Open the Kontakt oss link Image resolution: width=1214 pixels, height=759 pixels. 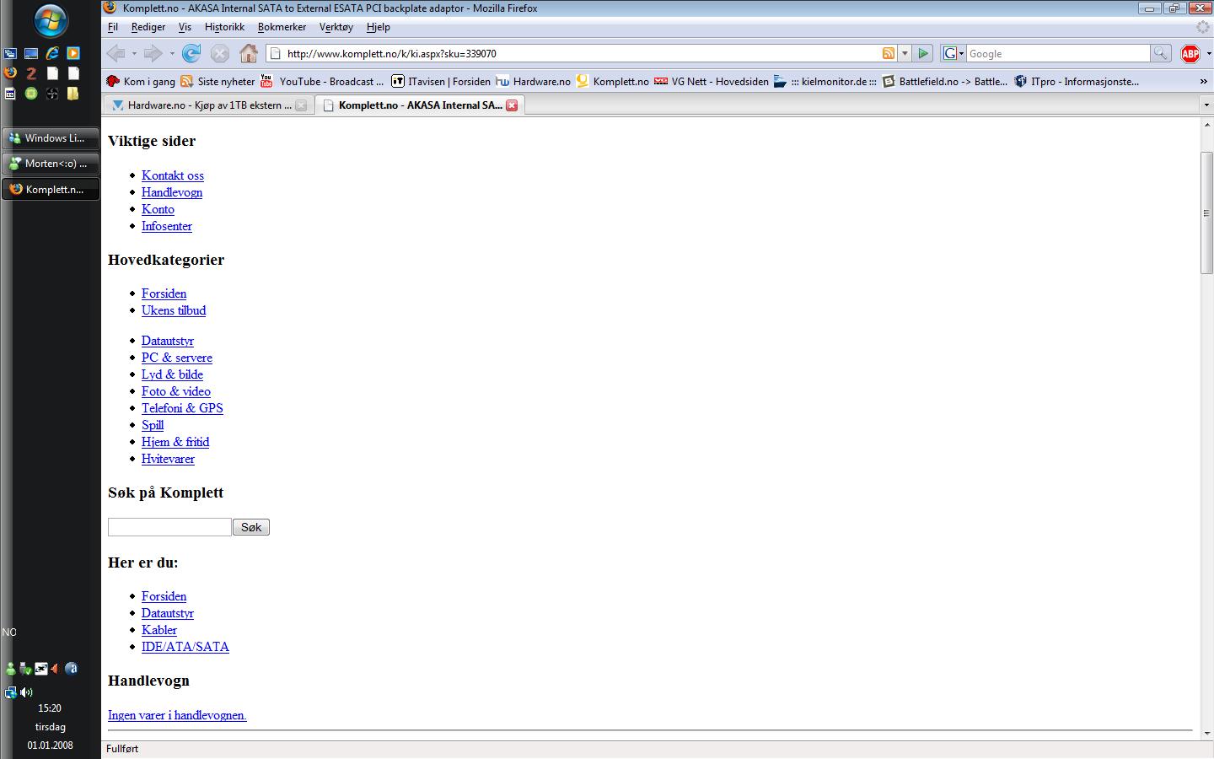click(x=173, y=175)
